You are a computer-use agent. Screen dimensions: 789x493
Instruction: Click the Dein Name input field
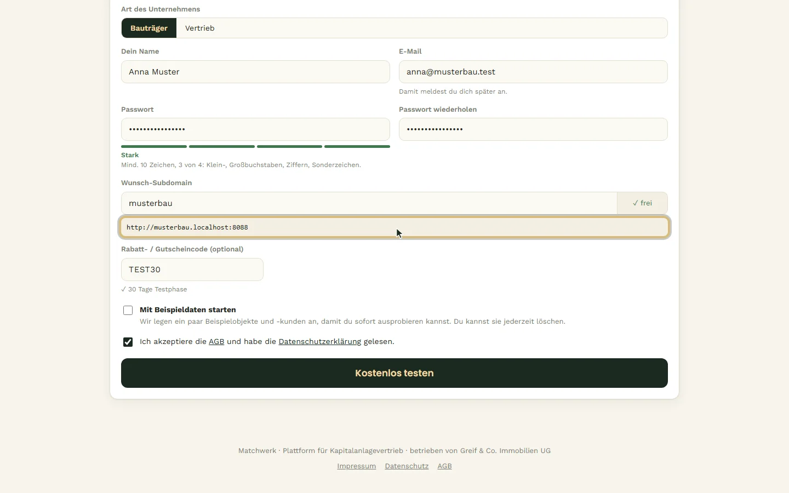pos(255,72)
